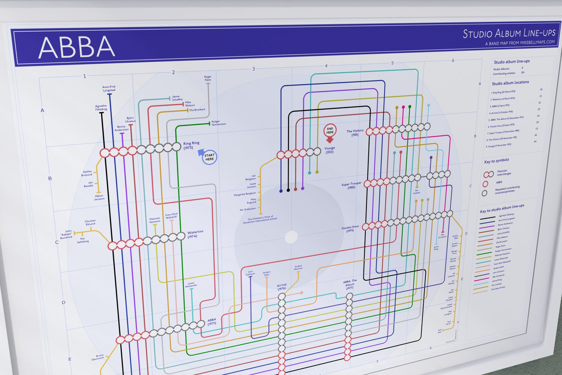This screenshot has width=562, height=375.
Task: Click the first red station circle at Voyage
Action: click(281, 155)
